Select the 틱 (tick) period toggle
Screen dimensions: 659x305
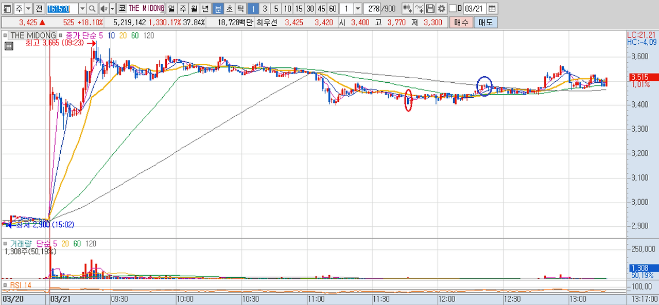click(240, 9)
